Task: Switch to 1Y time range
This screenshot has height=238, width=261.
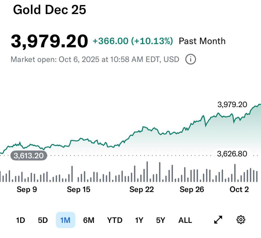Action: [x=139, y=220]
